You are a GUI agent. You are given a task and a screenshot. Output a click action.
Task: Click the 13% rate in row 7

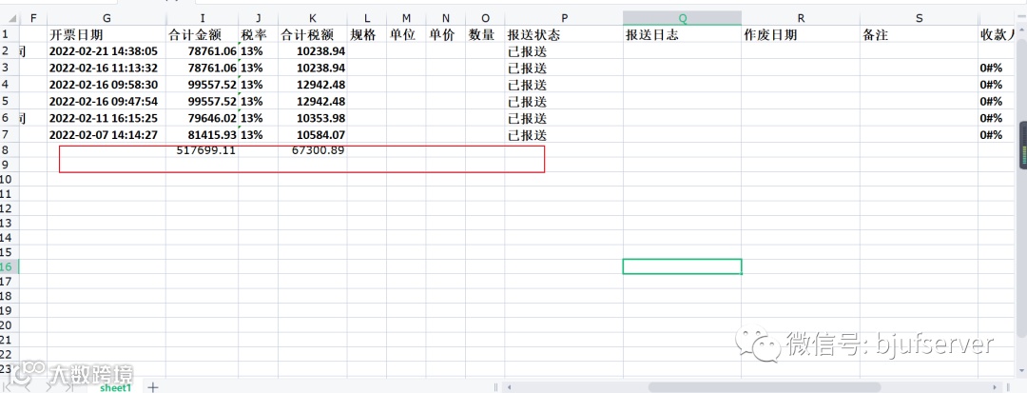tap(258, 135)
